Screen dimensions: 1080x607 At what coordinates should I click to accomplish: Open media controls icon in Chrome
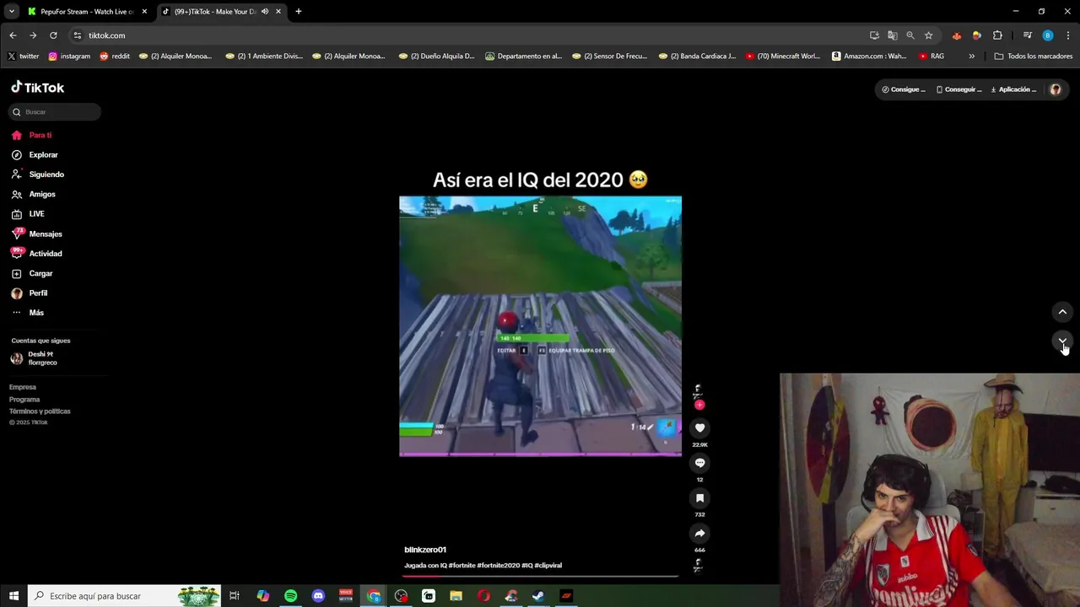coord(1027,35)
